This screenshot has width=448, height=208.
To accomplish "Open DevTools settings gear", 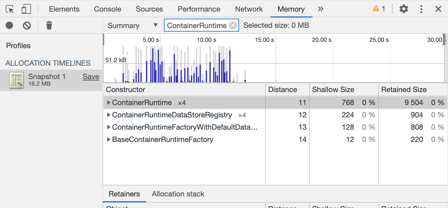I will coord(404,9).
